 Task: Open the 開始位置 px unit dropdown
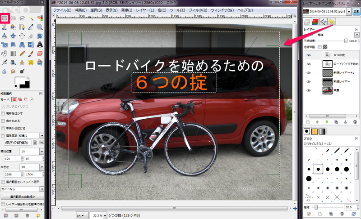pos(32,152)
